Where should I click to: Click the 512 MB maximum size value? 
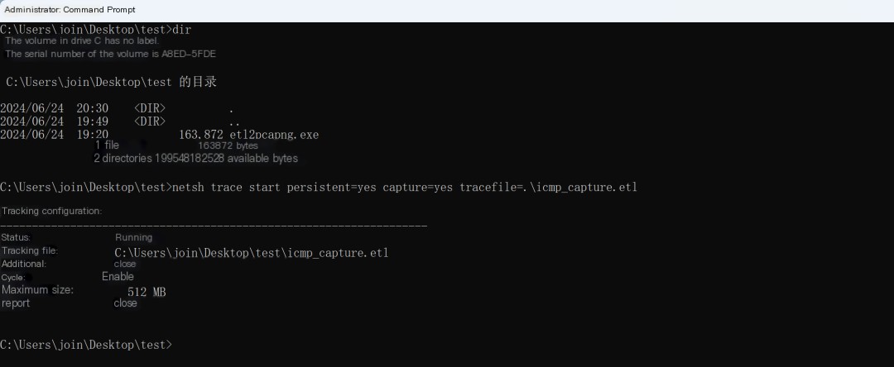[x=147, y=292]
